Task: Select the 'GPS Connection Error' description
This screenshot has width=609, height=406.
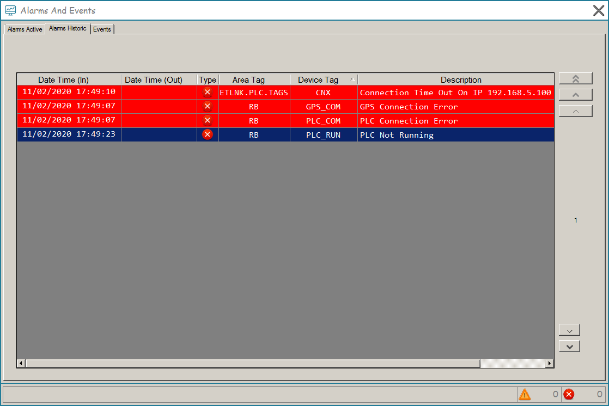Action: pyautogui.click(x=455, y=106)
